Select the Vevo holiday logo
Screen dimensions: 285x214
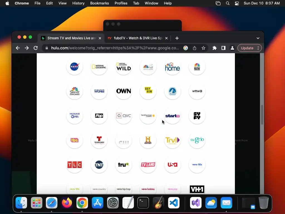148,189
